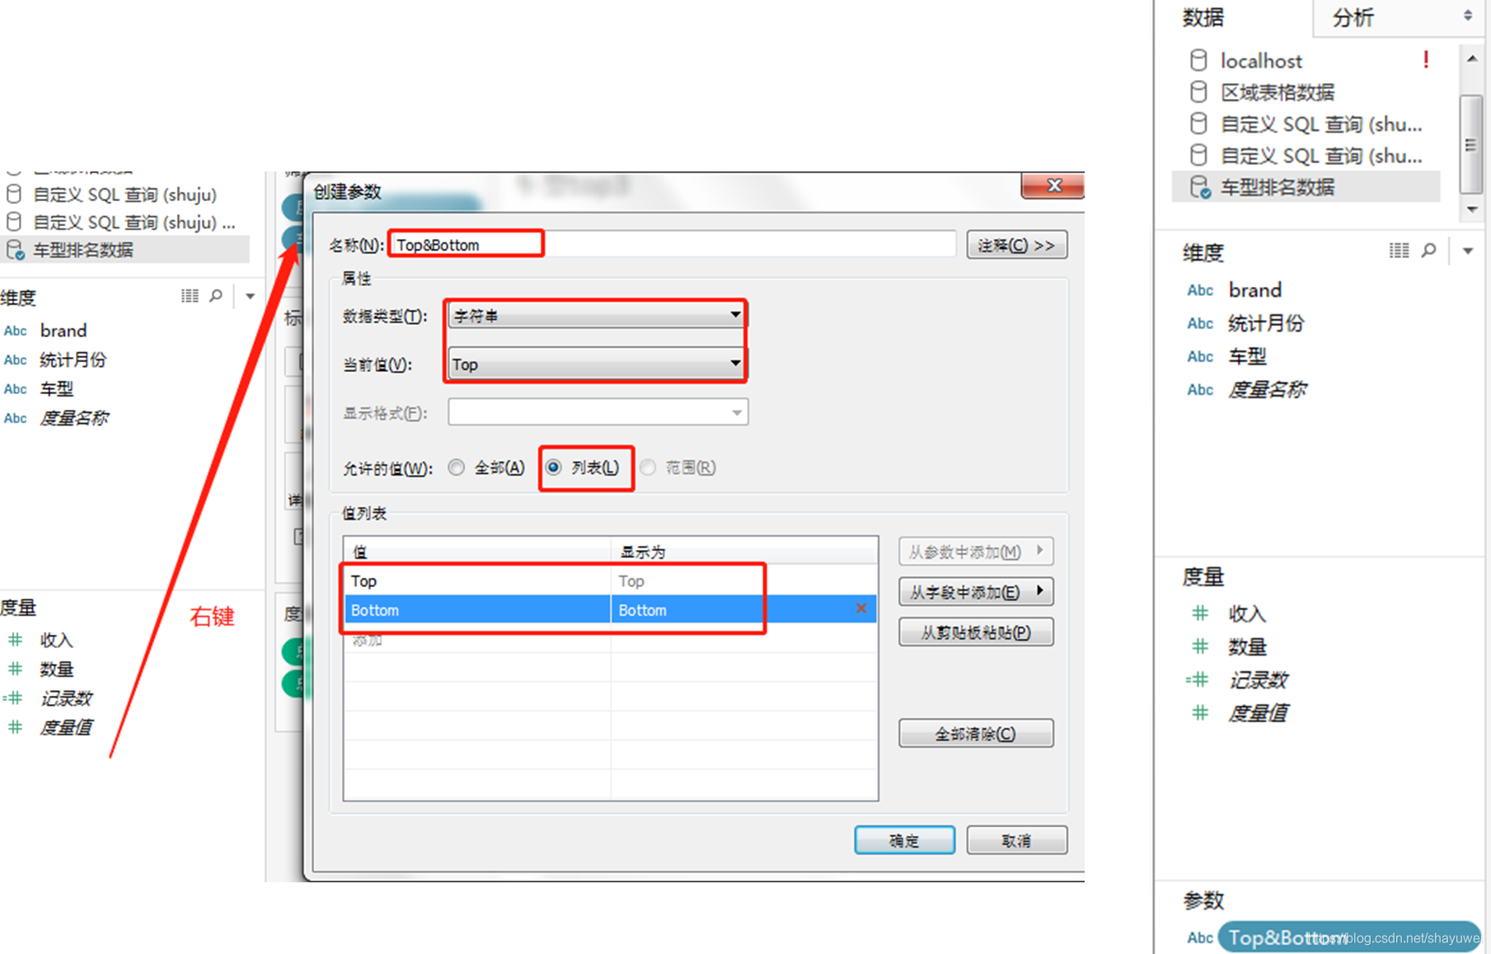Select 收入 measure in left pane
The image size is (1491, 954).
[x=56, y=640]
